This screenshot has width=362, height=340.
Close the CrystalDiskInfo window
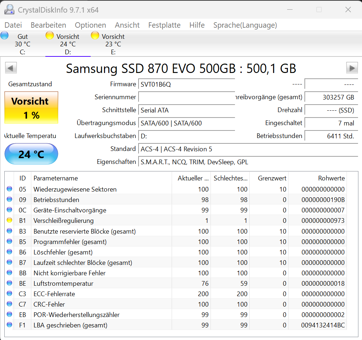[348, 9]
